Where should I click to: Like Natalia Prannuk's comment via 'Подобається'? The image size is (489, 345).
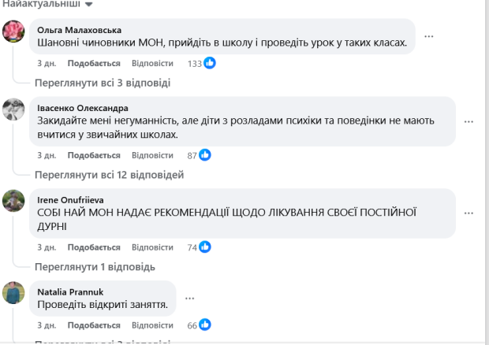(x=94, y=325)
